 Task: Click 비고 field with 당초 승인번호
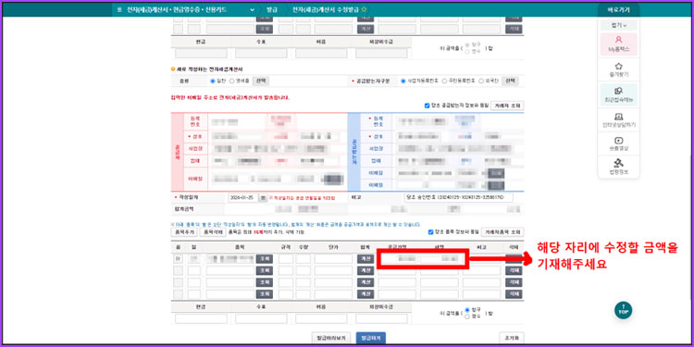pos(459,197)
